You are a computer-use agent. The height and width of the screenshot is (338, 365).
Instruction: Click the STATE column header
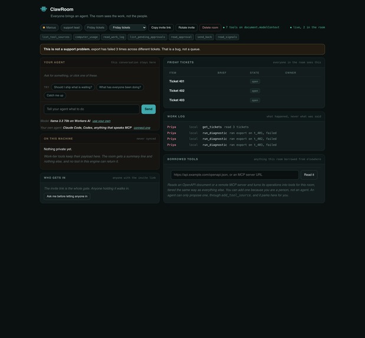254,73
